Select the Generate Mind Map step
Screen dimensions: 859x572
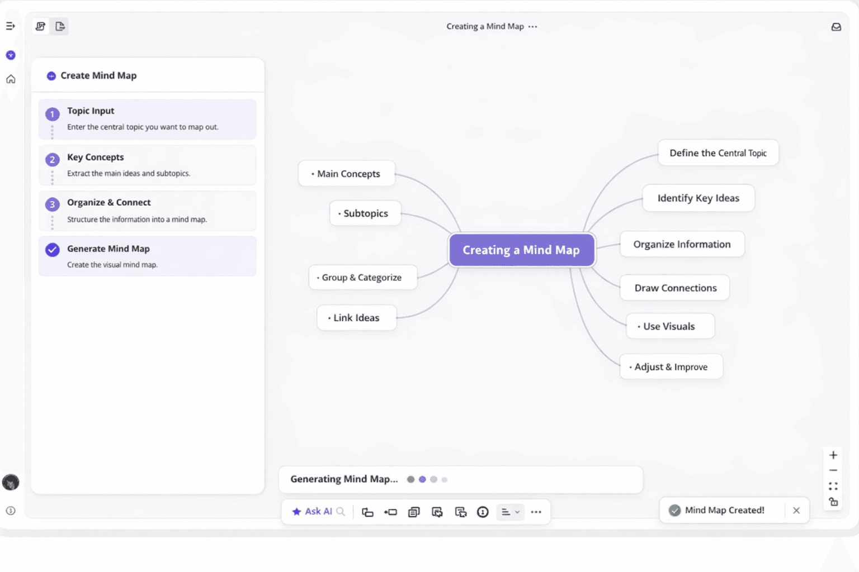[147, 256]
